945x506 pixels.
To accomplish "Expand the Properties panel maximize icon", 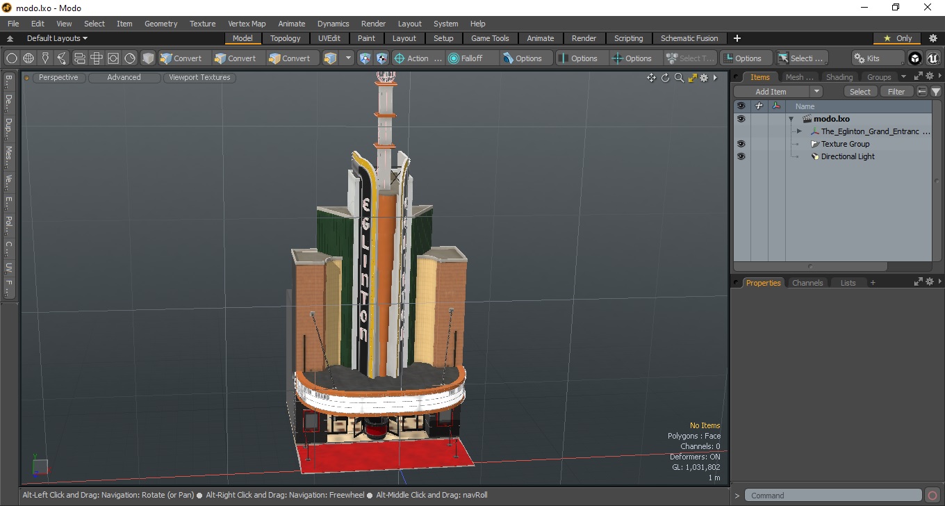I will click(919, 282).
